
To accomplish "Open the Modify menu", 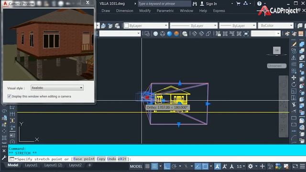I will (145, 11).
